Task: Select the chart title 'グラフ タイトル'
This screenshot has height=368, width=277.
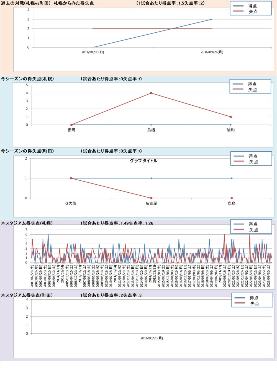Action: point(144,161)
